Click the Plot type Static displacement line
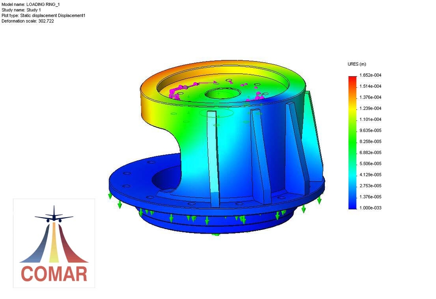Viewport: 436px width, 299px height. click(x=44, y=15)
